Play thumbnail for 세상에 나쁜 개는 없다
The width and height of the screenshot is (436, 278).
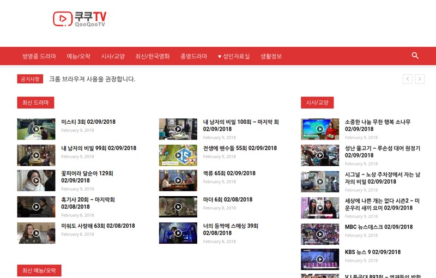coord(320,208)
